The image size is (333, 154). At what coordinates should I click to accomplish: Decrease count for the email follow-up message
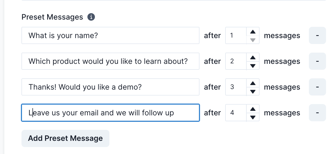(x=253, y=117)
